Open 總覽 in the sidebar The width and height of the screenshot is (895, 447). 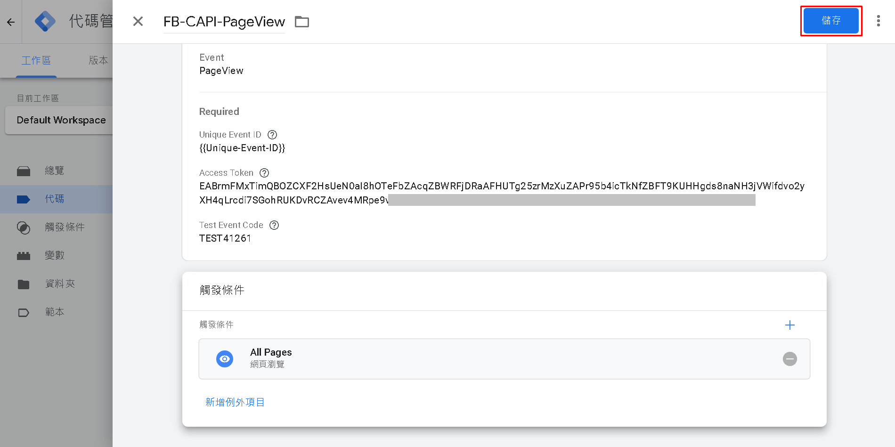[56, 171]
